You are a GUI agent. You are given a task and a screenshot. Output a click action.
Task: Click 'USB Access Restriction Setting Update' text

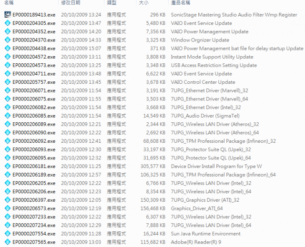point(214,65)
